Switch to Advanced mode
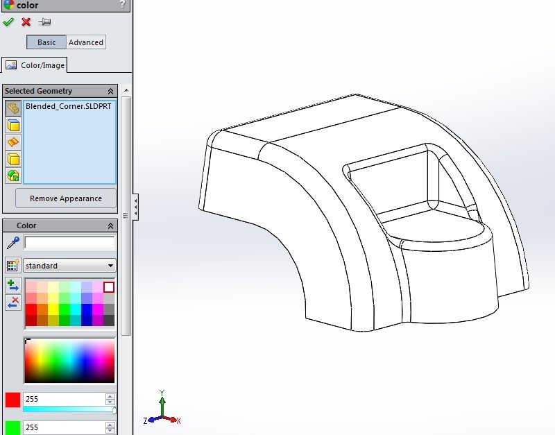The width and height of the screenshot is (555, 435). click(86, 42)
